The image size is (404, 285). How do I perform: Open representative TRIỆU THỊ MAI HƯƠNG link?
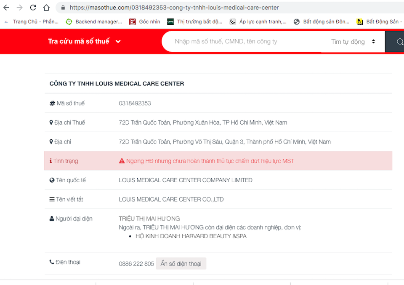tap(149, 218)
